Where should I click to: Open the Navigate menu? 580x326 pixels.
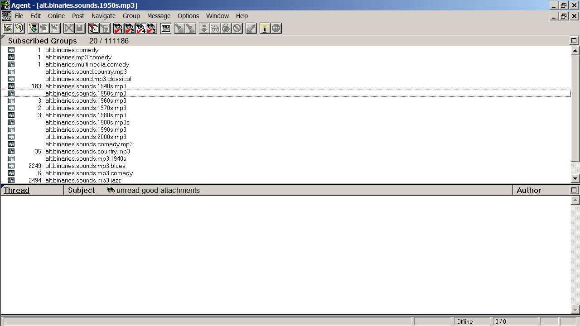coord(103,16)
